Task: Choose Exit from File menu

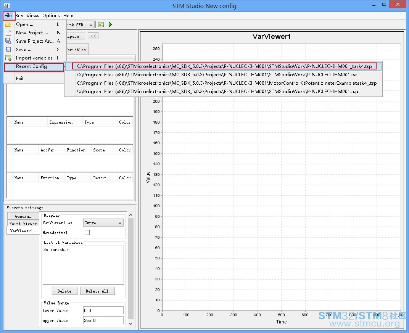Action: tap(35, 78)
